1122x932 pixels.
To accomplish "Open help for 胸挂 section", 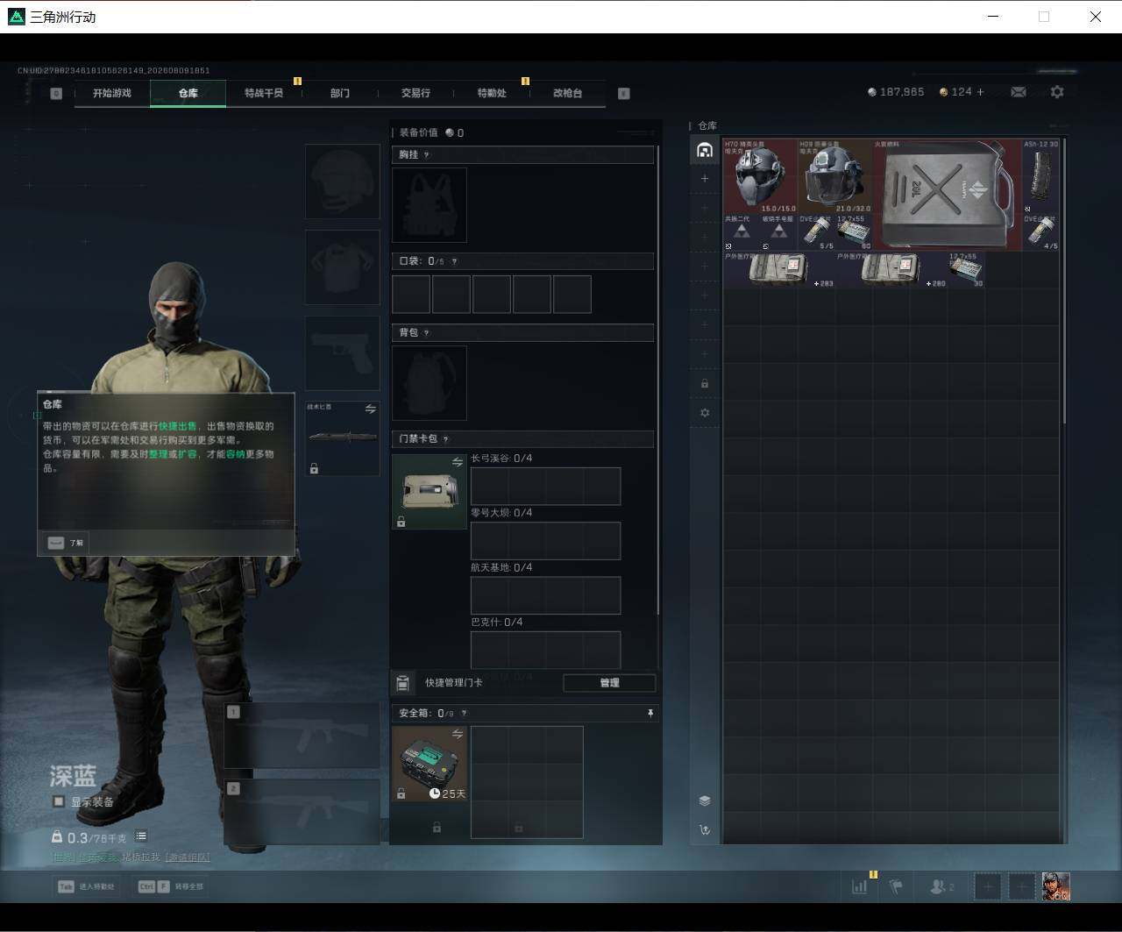I will click(x=427, y=155).
